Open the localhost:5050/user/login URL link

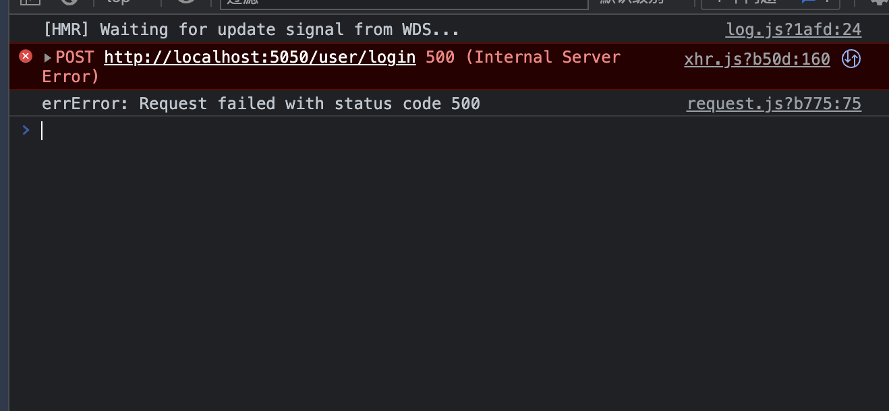tap(260, 57)
